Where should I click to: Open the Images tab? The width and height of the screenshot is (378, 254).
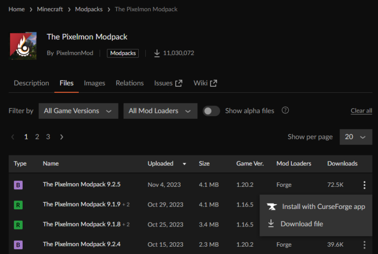coord(94,83)
